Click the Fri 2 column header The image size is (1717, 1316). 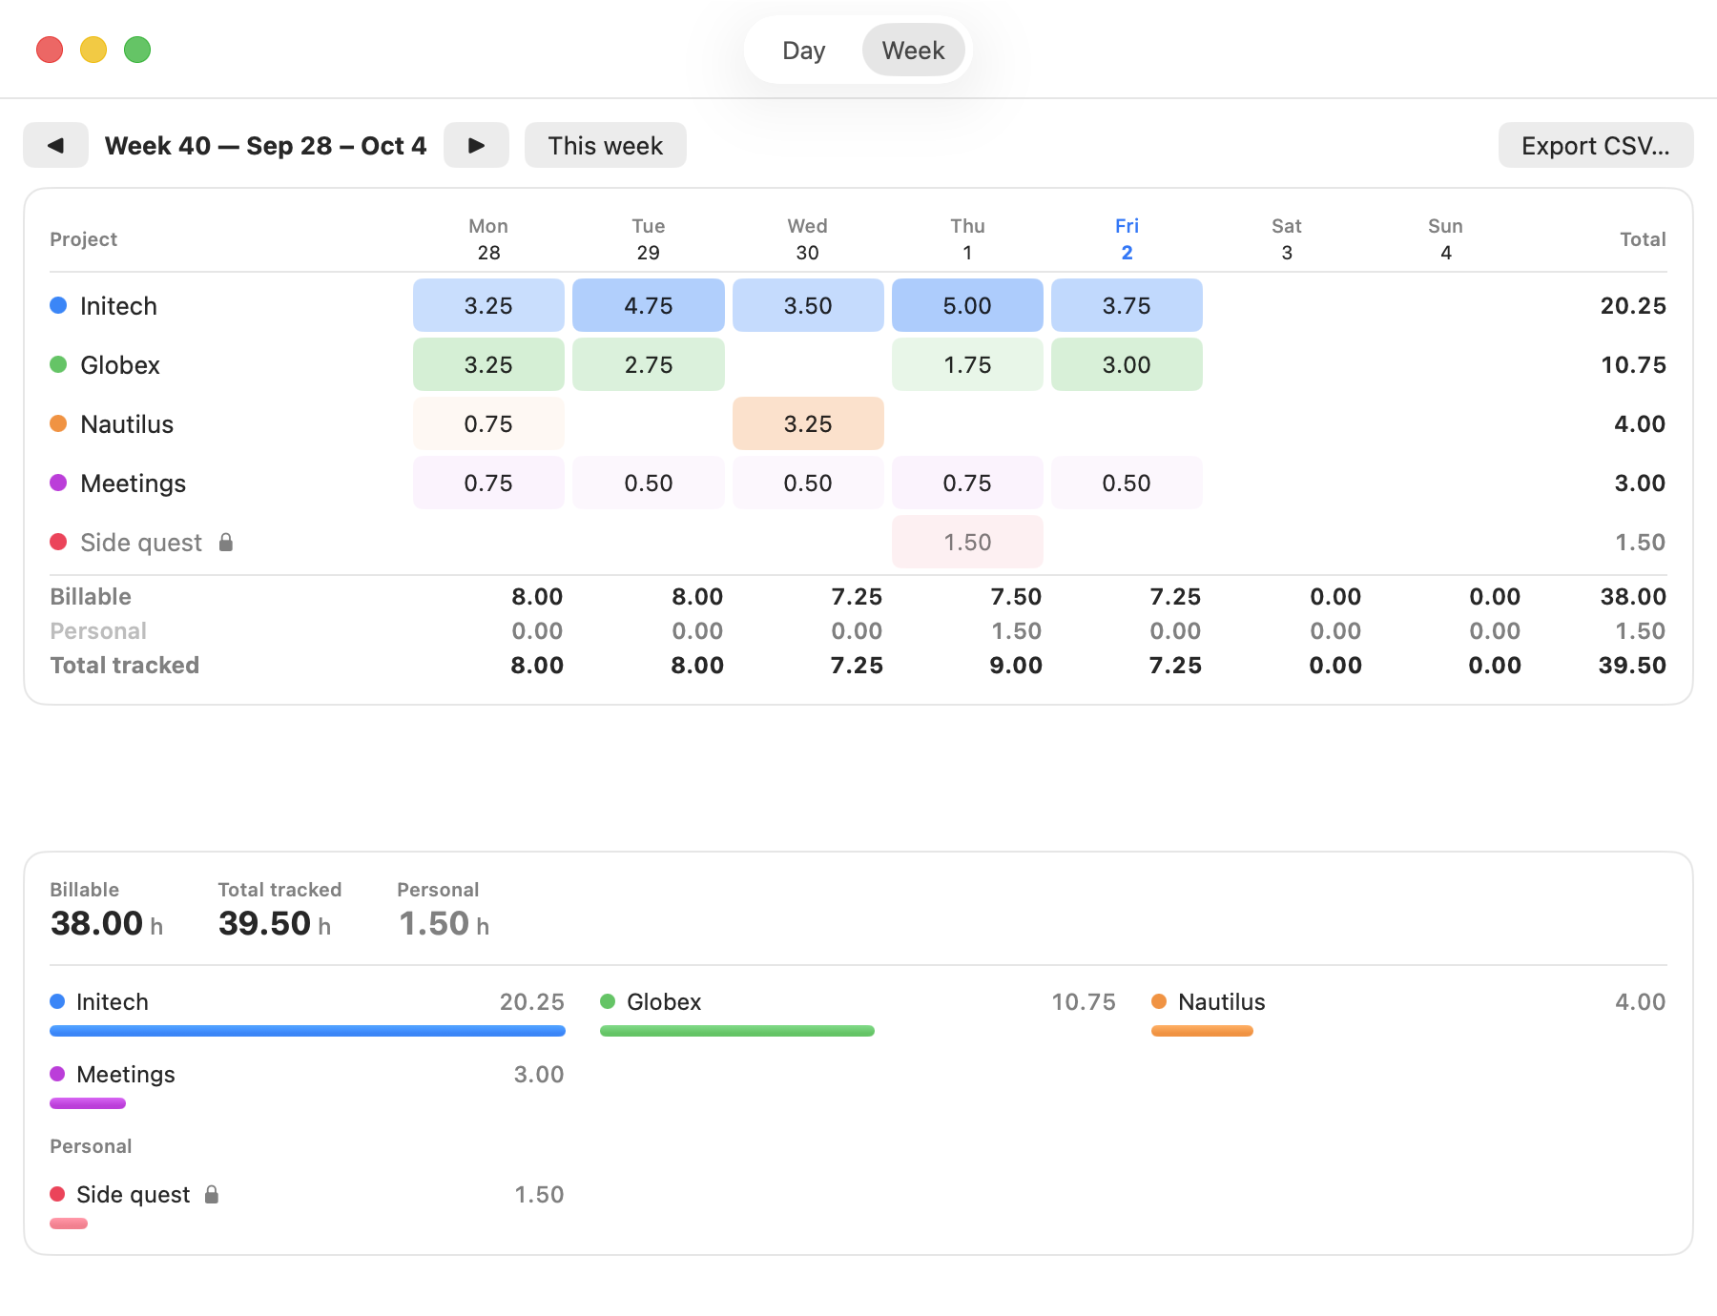[1127, 238]
